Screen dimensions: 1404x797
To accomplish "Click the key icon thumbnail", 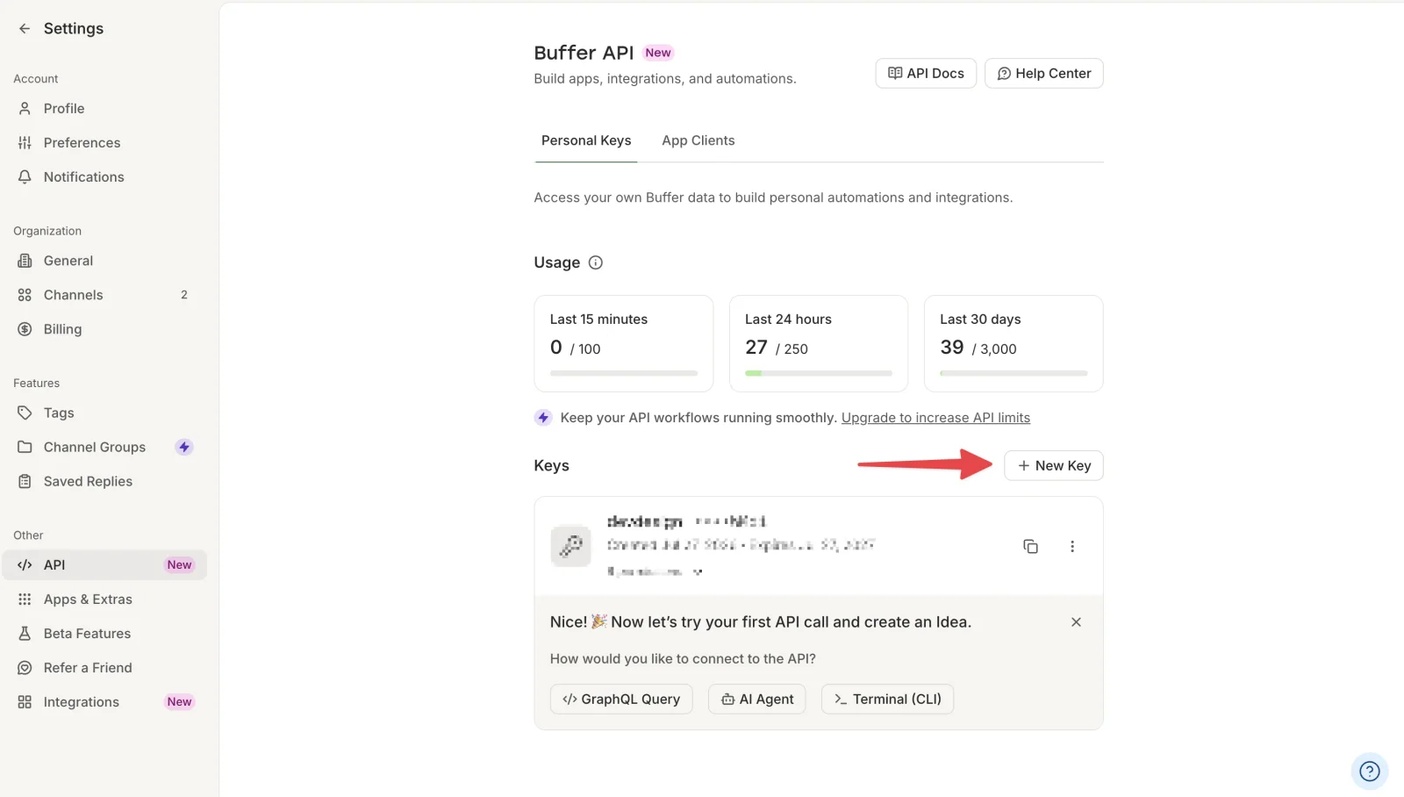I will tap(570, 546).
